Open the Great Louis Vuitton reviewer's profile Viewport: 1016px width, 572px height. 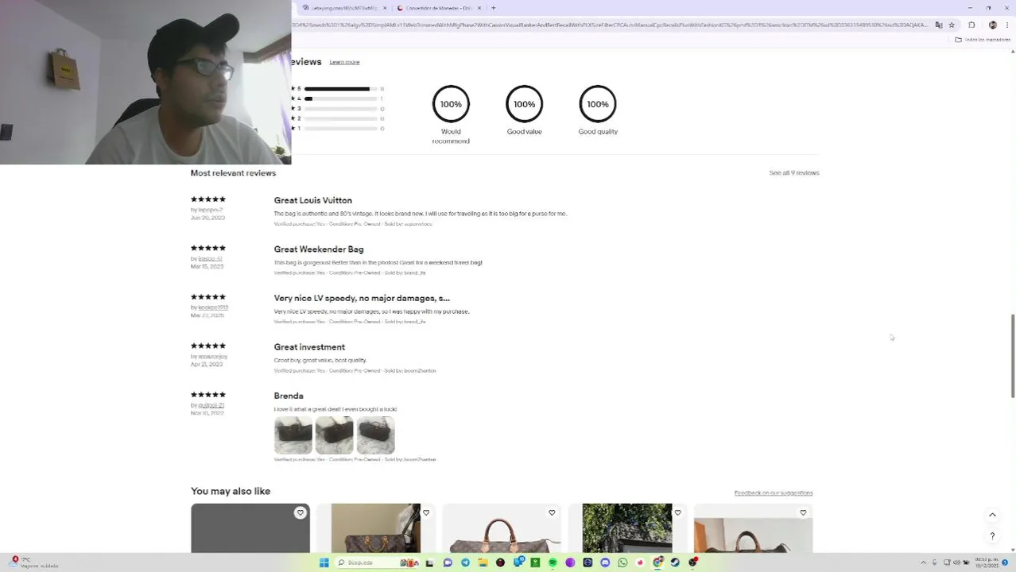211,210
